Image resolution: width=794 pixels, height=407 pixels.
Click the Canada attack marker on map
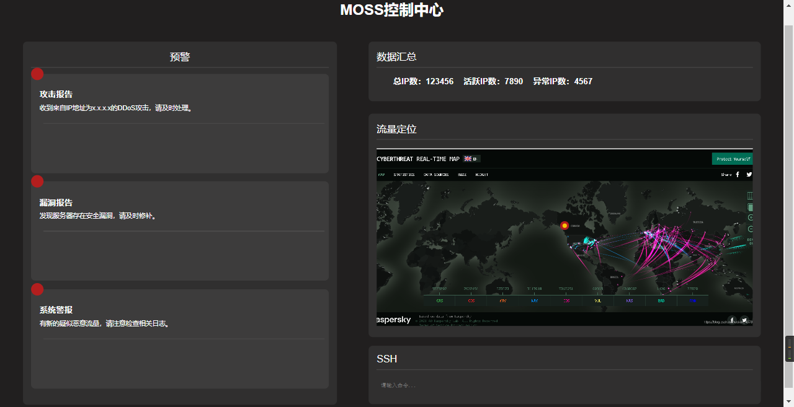point(564,225)
